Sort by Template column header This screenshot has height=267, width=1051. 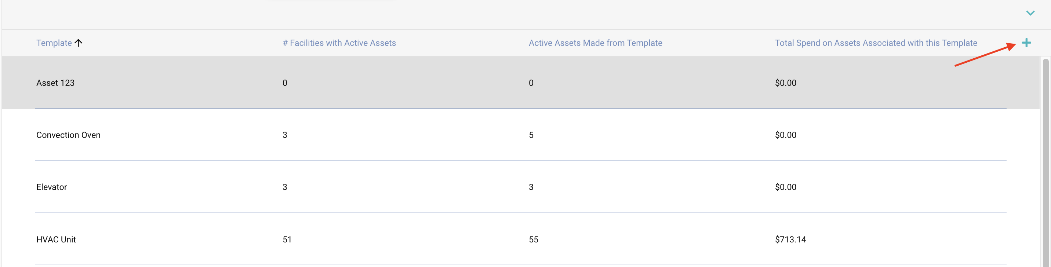pos(54,43)
